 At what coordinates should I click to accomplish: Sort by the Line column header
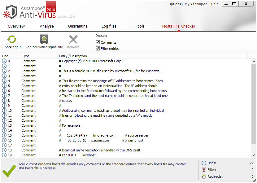[11, 56]
